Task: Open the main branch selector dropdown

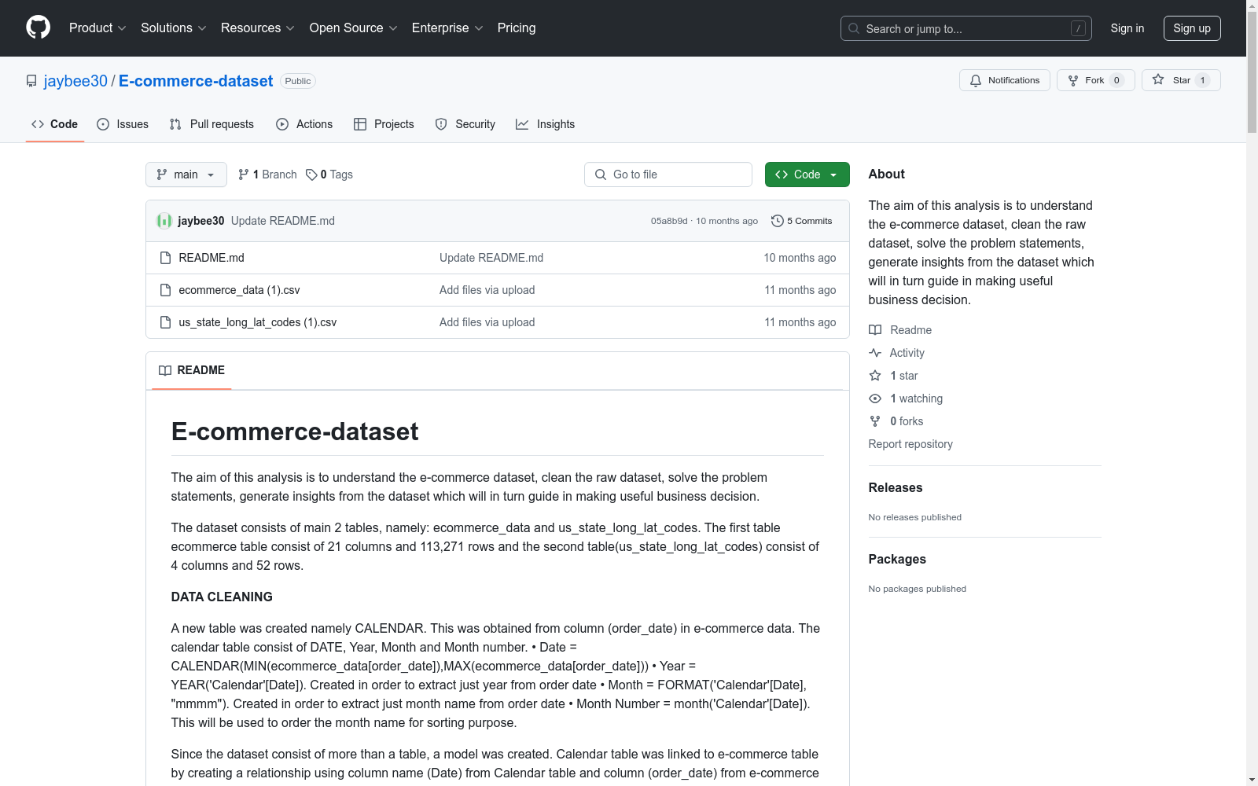Action: [x=186, y=174]
